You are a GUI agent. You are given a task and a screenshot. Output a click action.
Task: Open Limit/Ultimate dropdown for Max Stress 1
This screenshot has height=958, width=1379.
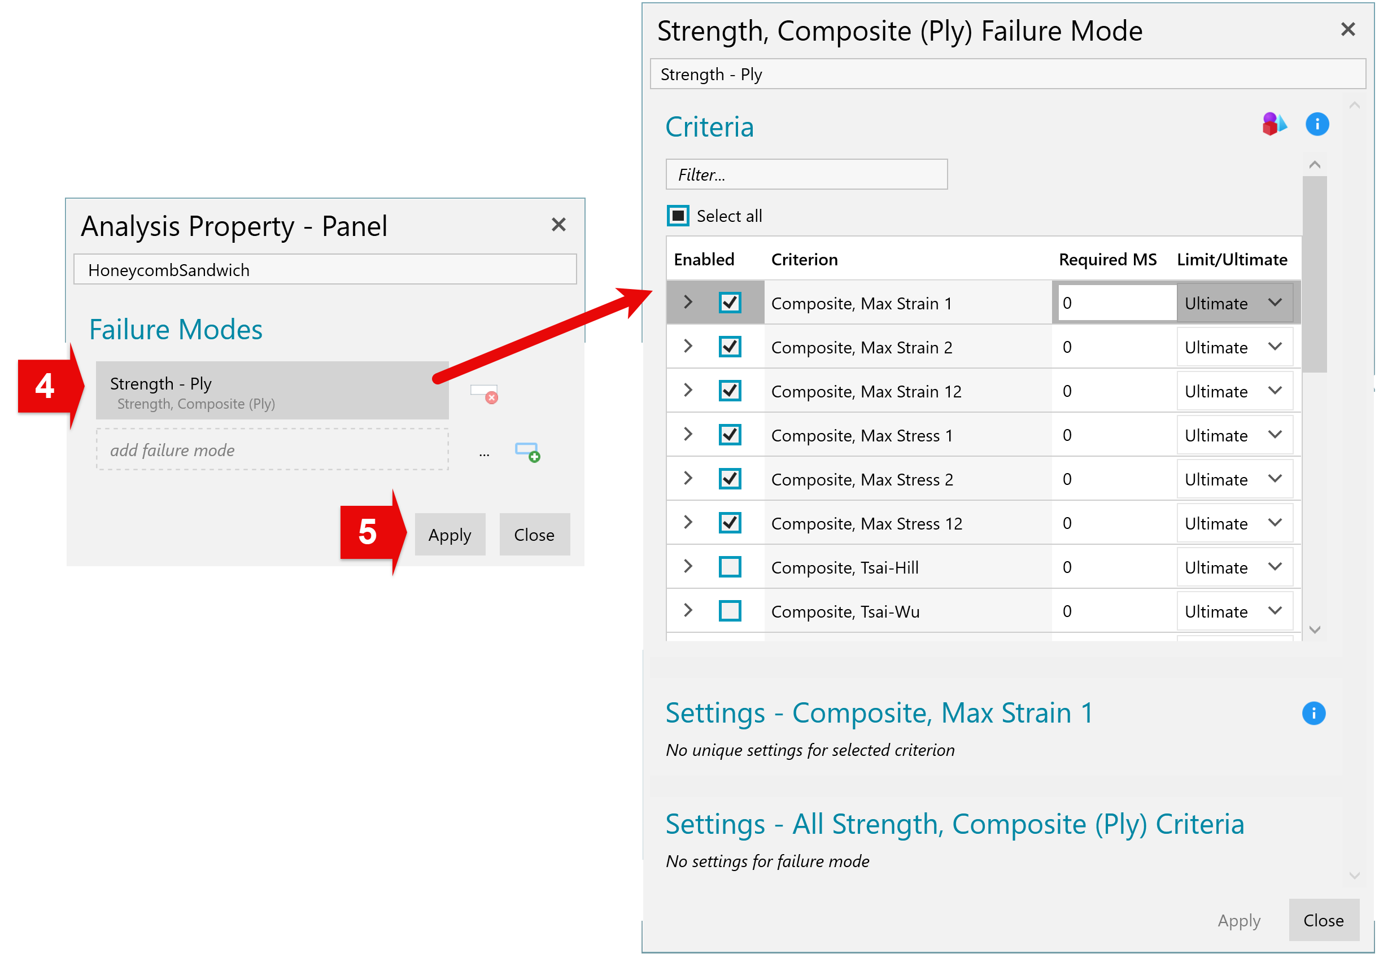[x=1234, y=435]
